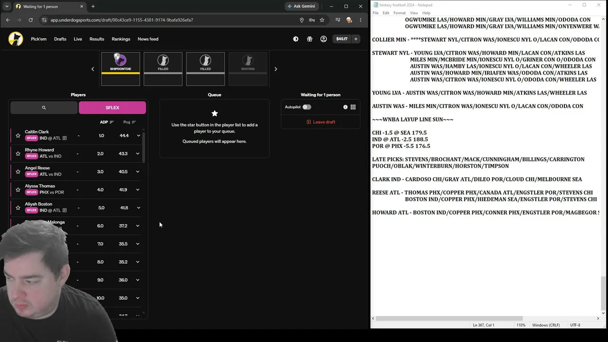
Task: Open the Chrome three-dot menu
Action: (x=361, y=20)
